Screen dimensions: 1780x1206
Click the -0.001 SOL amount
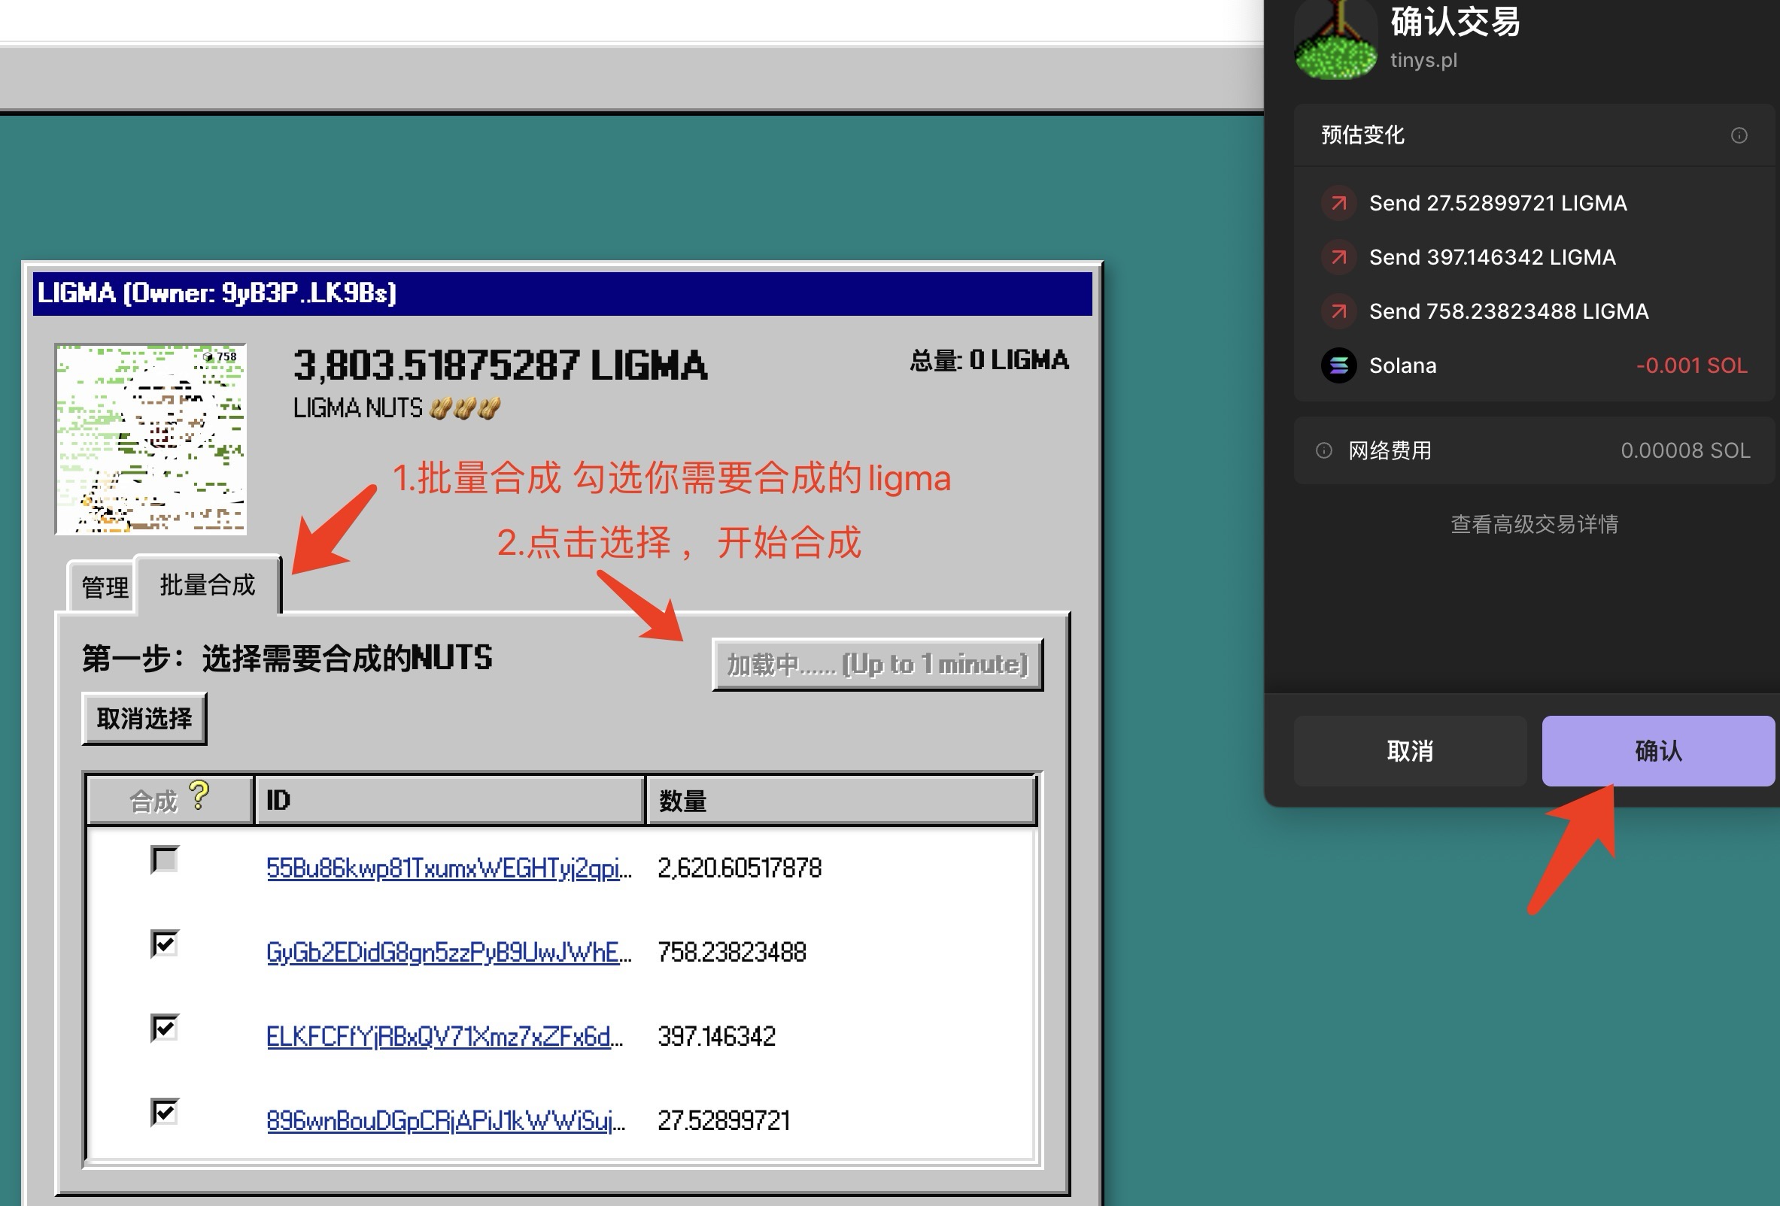coord(1692,365)
